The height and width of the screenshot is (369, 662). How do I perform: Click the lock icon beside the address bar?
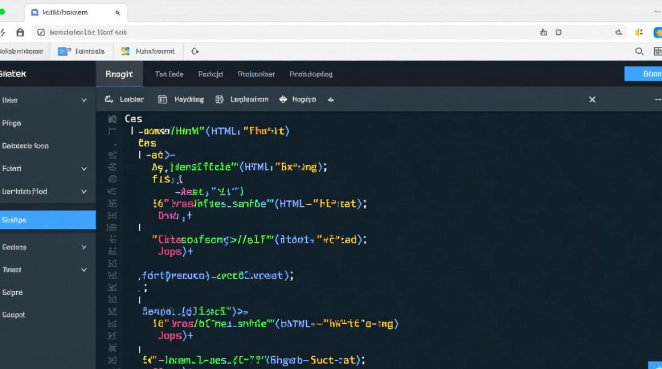[x=19, y=31]
